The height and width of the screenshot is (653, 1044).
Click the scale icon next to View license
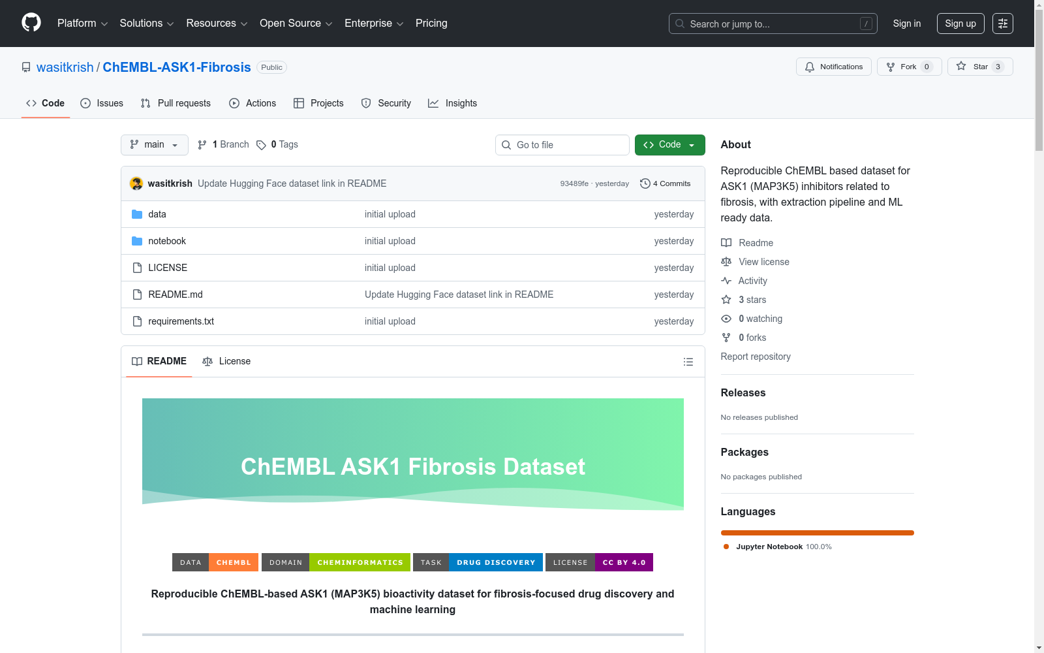[726, 262]
